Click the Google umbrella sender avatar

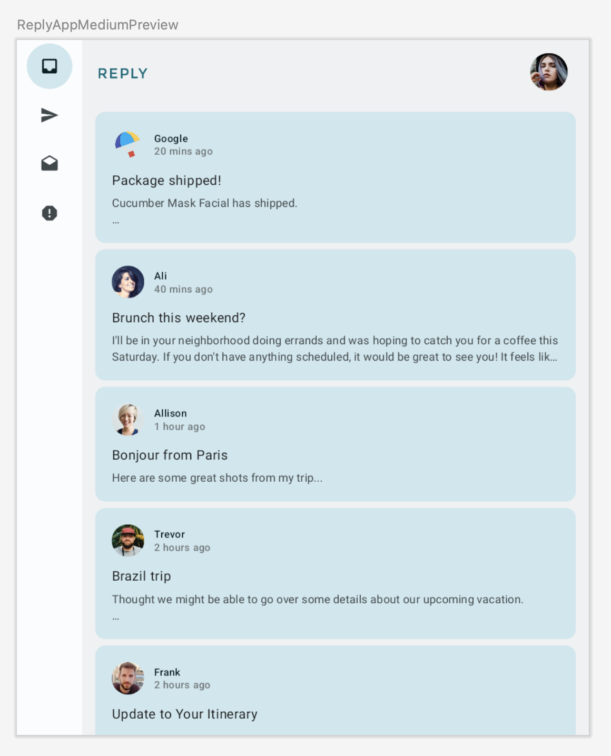tap(128, 144)
